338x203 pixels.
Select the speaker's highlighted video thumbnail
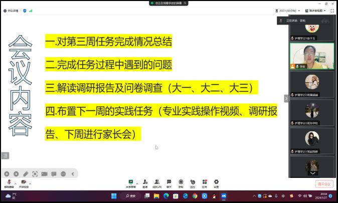coord(312,56)
